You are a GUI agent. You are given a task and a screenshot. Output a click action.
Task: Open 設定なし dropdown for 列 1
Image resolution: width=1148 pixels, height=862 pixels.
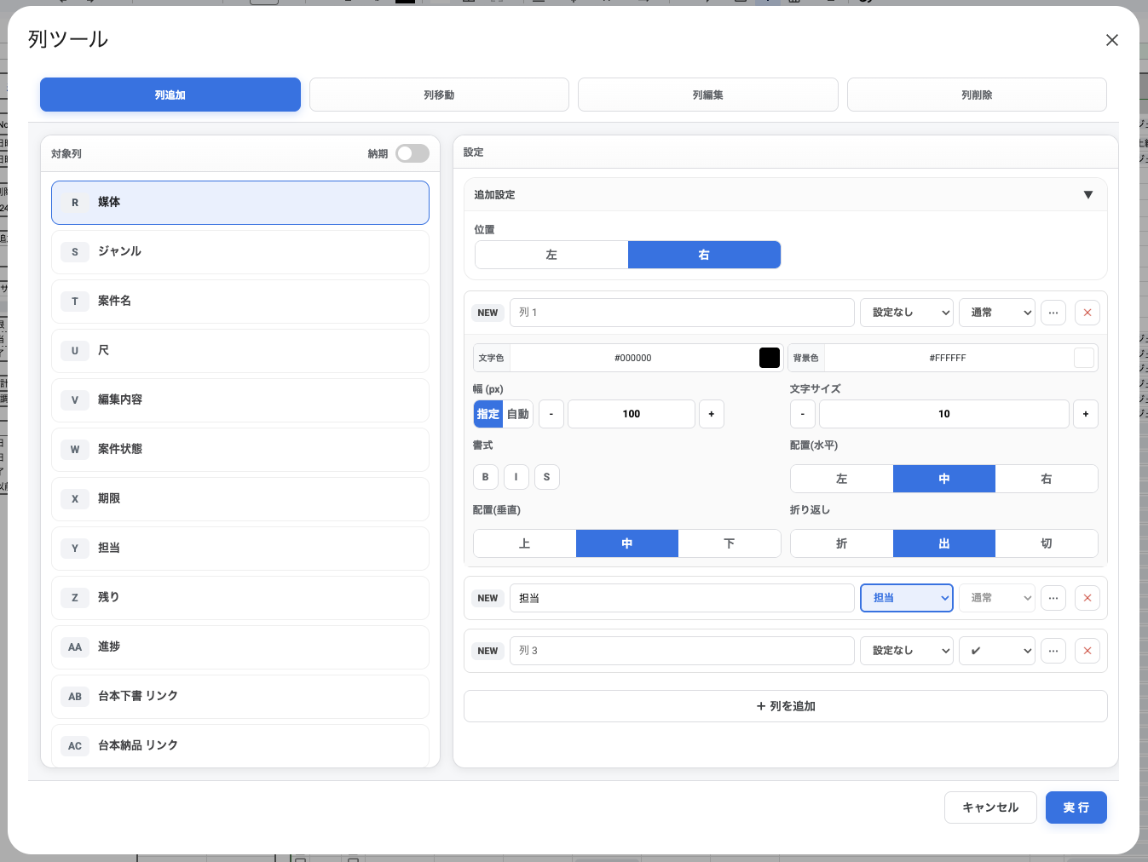click(906, 313)
